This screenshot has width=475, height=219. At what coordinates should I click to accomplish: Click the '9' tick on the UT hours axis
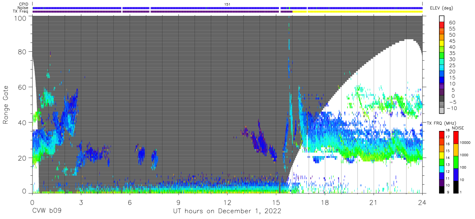click(178, 202)
